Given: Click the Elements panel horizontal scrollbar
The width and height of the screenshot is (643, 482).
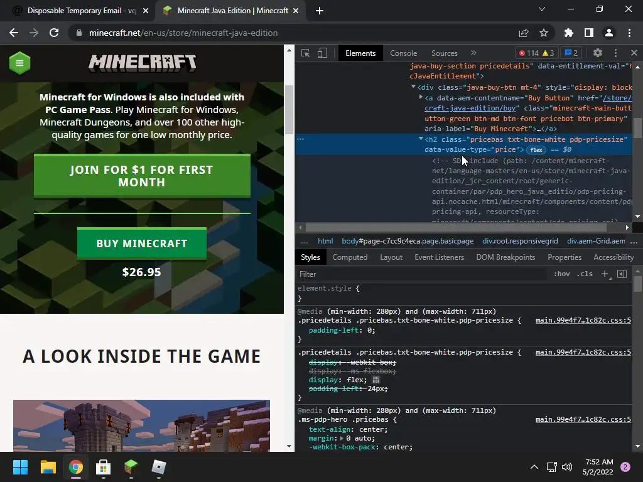Looking at the screenshot, I should point(456,227).
